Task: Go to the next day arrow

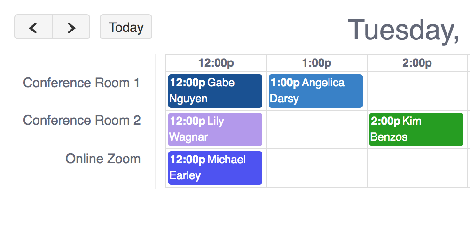Action: point(71,27)
